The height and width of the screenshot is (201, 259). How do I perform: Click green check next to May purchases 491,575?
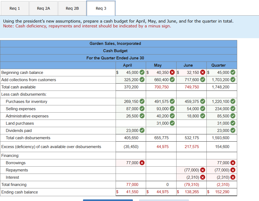pos(172,101)
